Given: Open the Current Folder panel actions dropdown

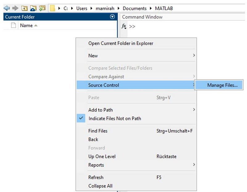Looking at the screenshot, I should (x=112, y=17).
